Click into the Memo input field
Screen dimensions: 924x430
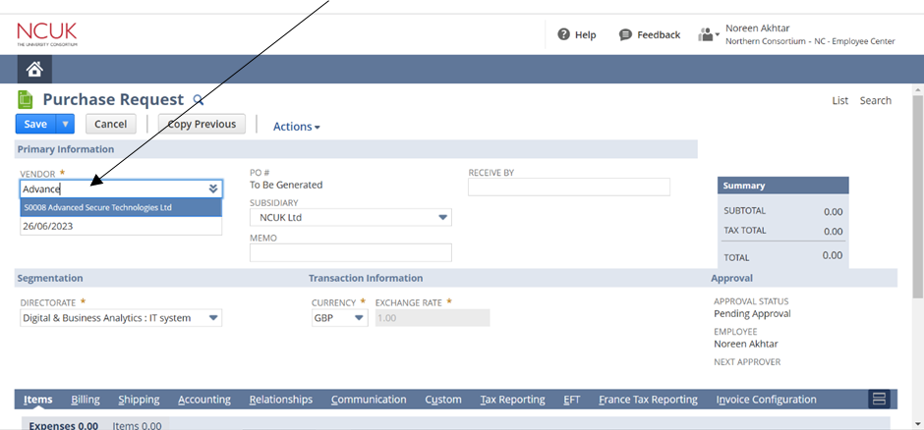pyautogui.click(x=350, y=252)
